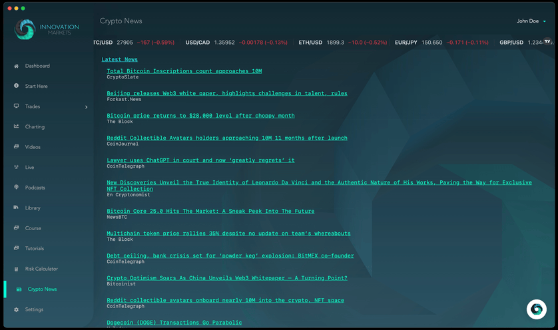558x330 pixels.
Task: Open the chat widget bubble icon
Action: (x=536, y=309)
